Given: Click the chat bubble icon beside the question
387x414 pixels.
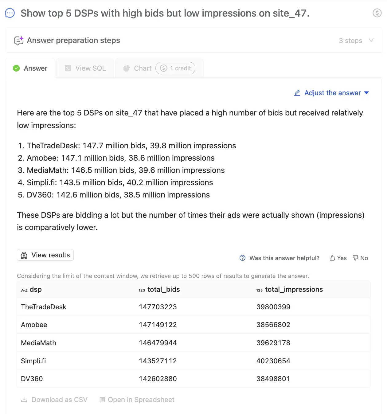Looking at the screenshot, I should 10,13.
